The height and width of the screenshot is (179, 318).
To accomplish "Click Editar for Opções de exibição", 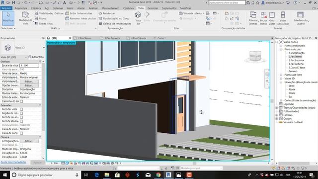I will pyautogui.click(x=29, y=86).
